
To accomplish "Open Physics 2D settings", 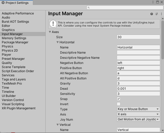I will point(10,51).
